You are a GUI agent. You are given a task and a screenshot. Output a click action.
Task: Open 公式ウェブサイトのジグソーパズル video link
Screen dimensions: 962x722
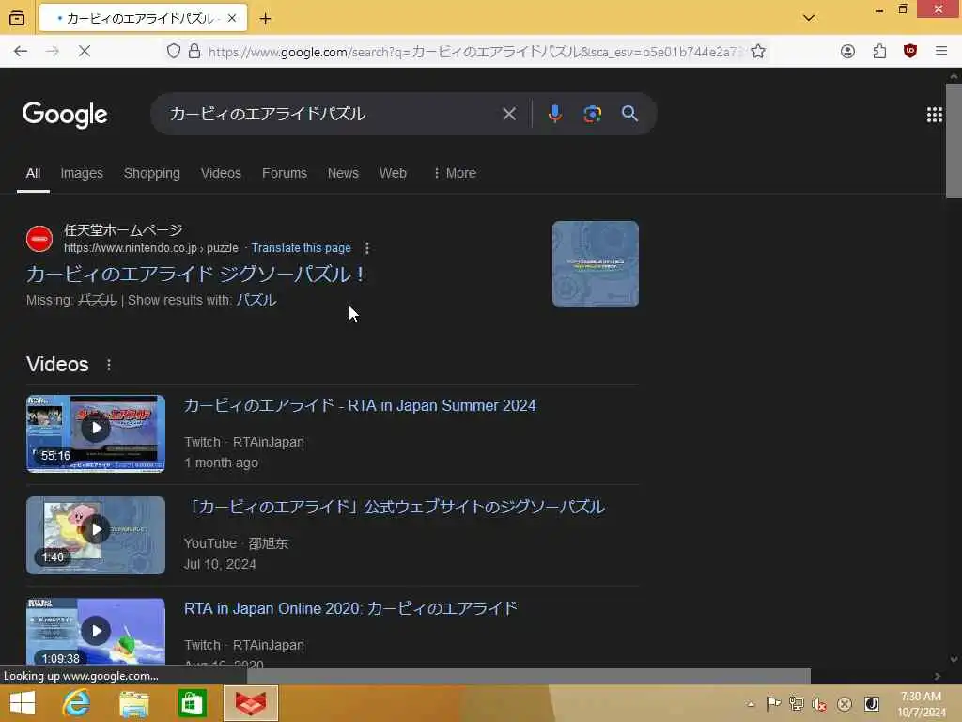[395, 507]
